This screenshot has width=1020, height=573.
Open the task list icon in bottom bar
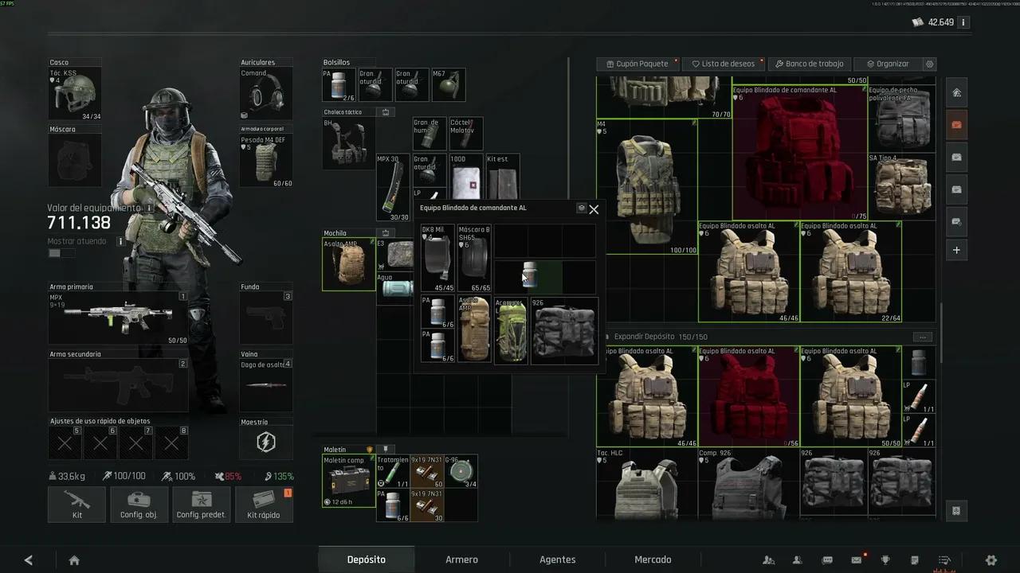coord(944,560)
